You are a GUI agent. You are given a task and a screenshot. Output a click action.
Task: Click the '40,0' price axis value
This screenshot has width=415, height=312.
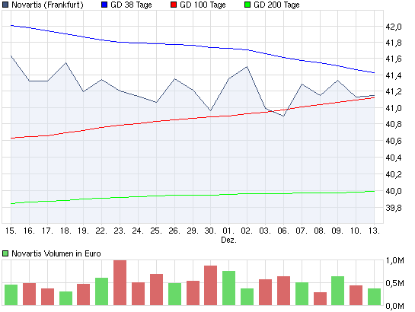(394, 191)
